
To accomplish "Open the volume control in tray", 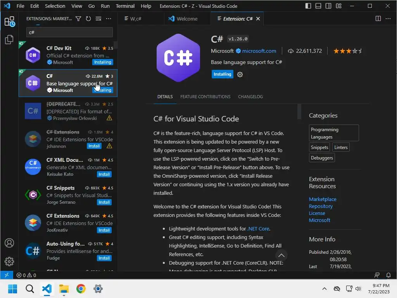I will pyautogui.click(x=358, y=289).
